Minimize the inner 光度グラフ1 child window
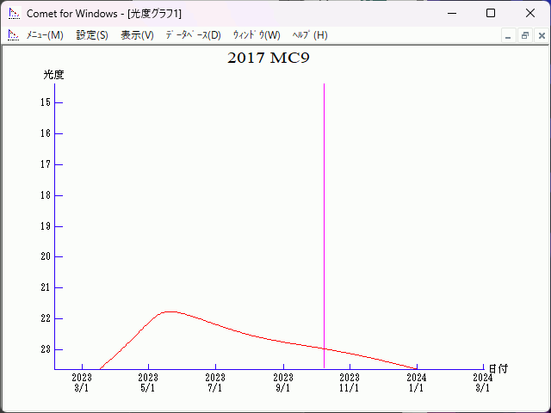The width and height of the screenshot is (551, 413). coord(508,36)
